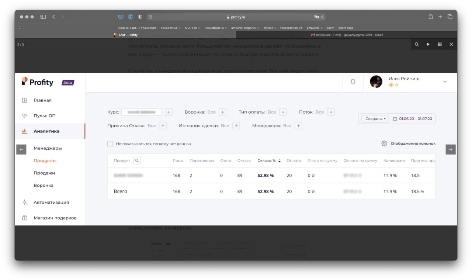The width and height of the screenshot is (472, 280).
Task: Open the reader view icon in address bar
Action: (x=150, y=17)
